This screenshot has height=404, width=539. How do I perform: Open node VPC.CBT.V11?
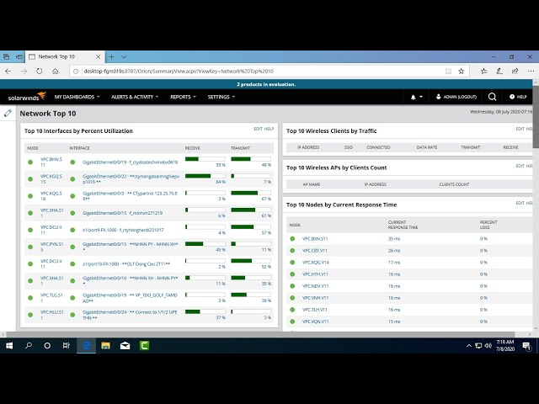(x=314, y=251)
